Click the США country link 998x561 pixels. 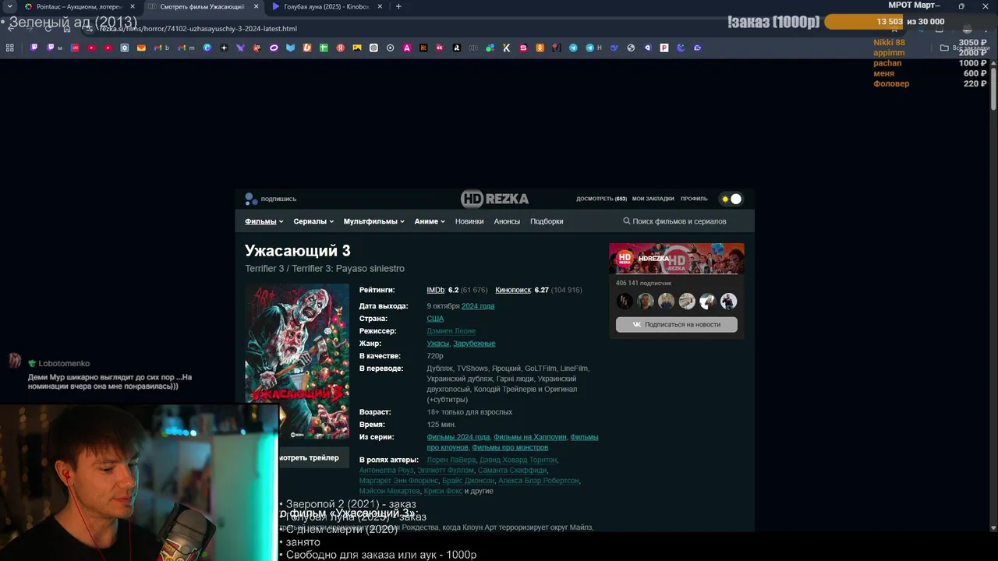pyautogui.click(x=435, y=319)
